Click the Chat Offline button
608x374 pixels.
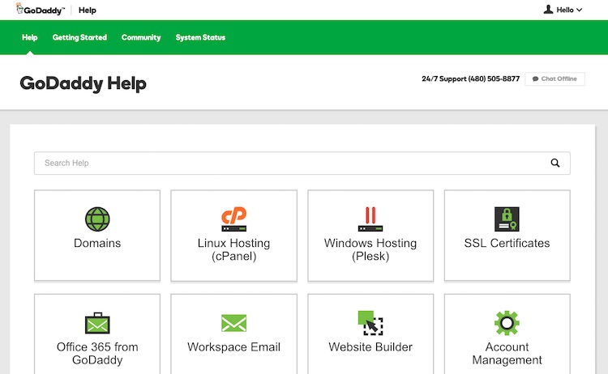point(554,79)
